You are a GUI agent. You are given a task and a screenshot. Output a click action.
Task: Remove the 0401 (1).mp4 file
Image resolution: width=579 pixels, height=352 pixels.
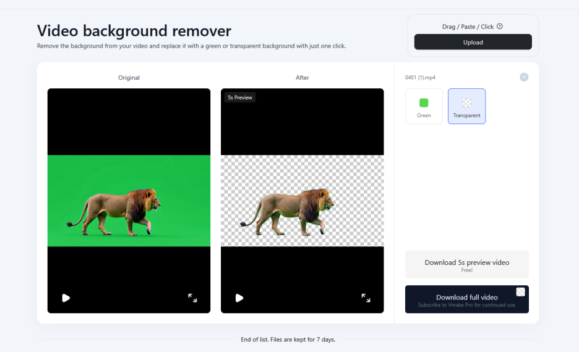524,77
